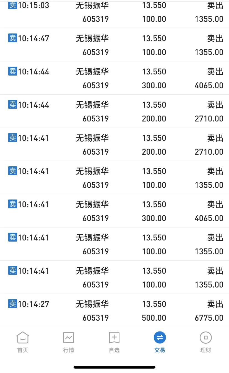Open the 理财 wealth icon
This screenshot has width=229, height=373.
(205, 338)
